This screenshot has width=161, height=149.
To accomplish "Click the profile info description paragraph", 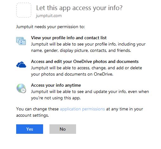I will (x=88, y=47).
